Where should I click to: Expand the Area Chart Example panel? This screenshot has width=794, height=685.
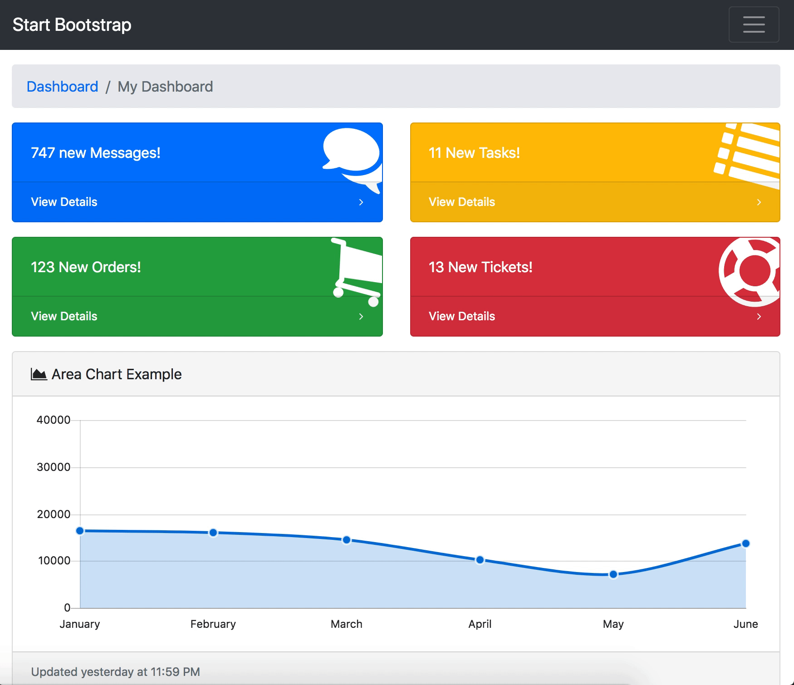116,374
